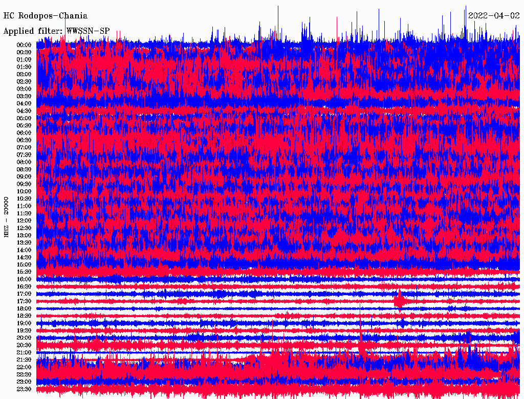
Task: Click the 12:00 time marker
Action: [24, 220]
